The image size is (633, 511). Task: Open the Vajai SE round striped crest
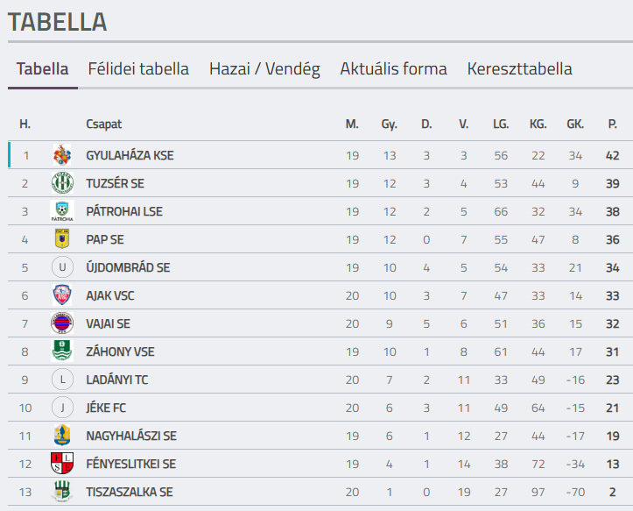(62, 323)
